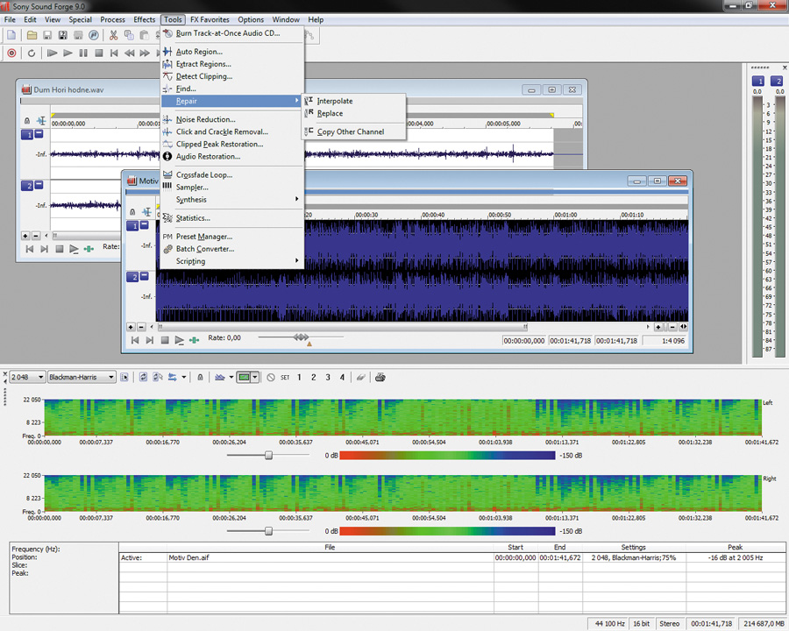Choose Copy Other Channel repair option
The height and width of the screenshot is (631, 789).
[354, 131]
